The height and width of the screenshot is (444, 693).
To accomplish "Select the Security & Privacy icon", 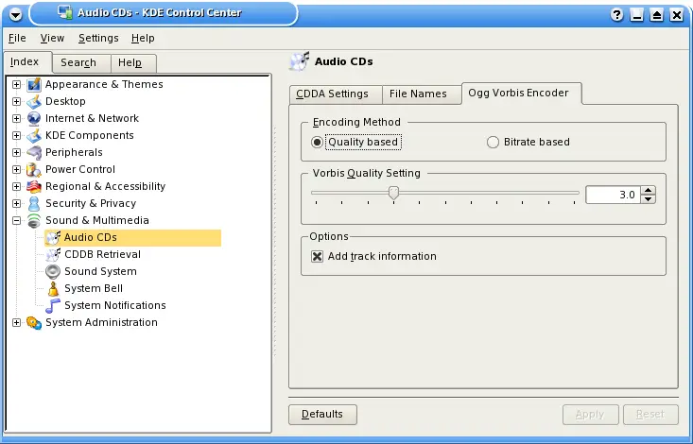I will pyautogui.click(x=34, y=203).
